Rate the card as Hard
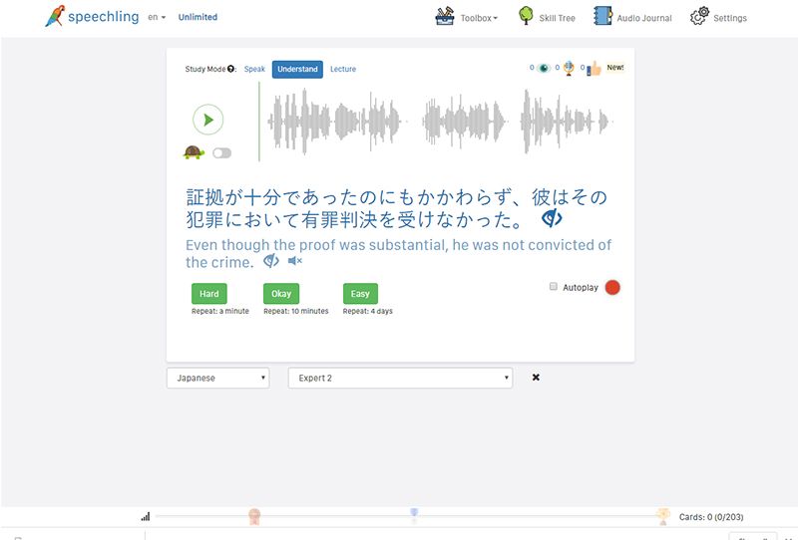The width and height of the screenshot is (798, 540). point(209,294)
